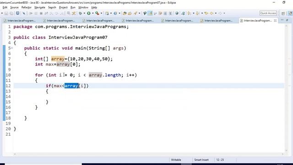Open the Navigate menu
Viewport: 293px width, 165px height.
coord(40,7)
